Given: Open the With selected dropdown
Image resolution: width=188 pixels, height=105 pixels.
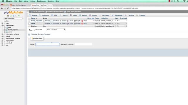Looking at the screenshot, I should pos(56,30).
